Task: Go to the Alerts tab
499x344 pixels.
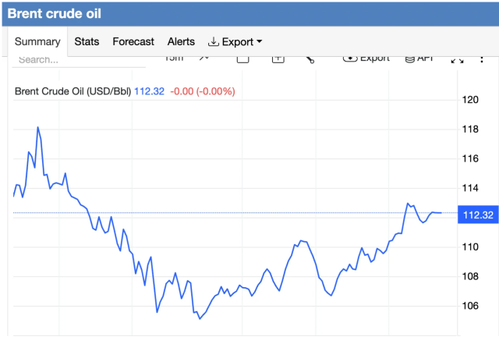Action: pos(181,41)
